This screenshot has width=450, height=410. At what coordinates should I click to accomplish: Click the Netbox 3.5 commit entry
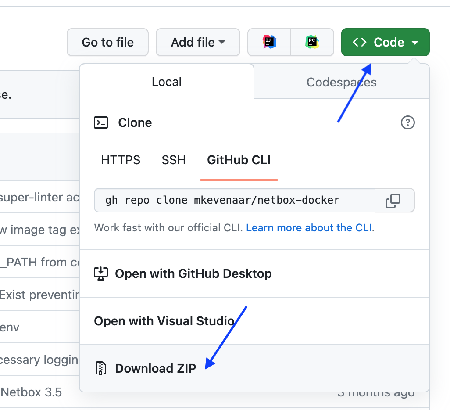pyautogui.click(x=31, y=392)
